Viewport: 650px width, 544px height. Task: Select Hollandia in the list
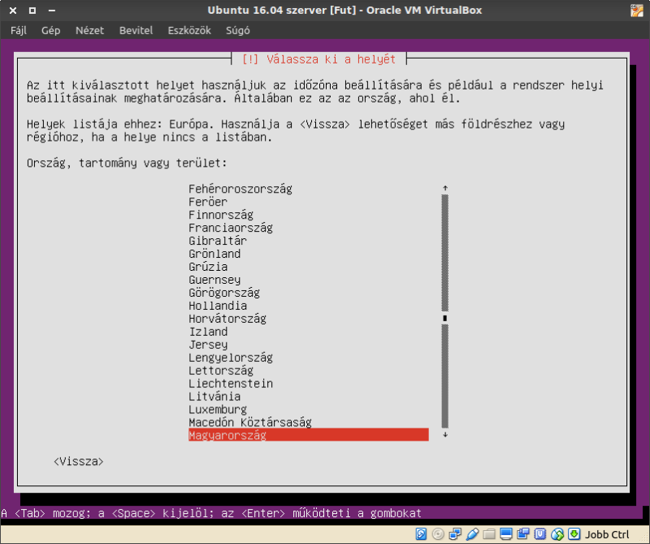point(218,306)
